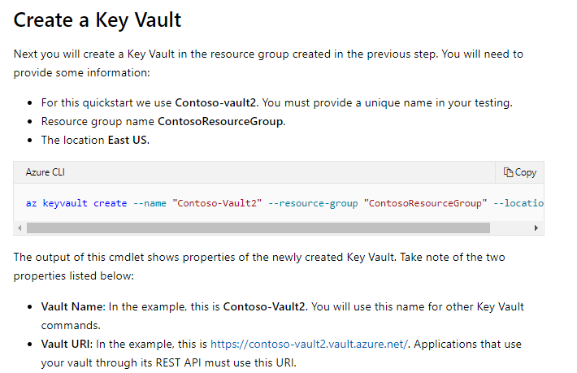The height and width of the screenshot is (373, 577).
Task: Click the quoted "Contoso-Vault2" string in the code
Action: (217, 202)
